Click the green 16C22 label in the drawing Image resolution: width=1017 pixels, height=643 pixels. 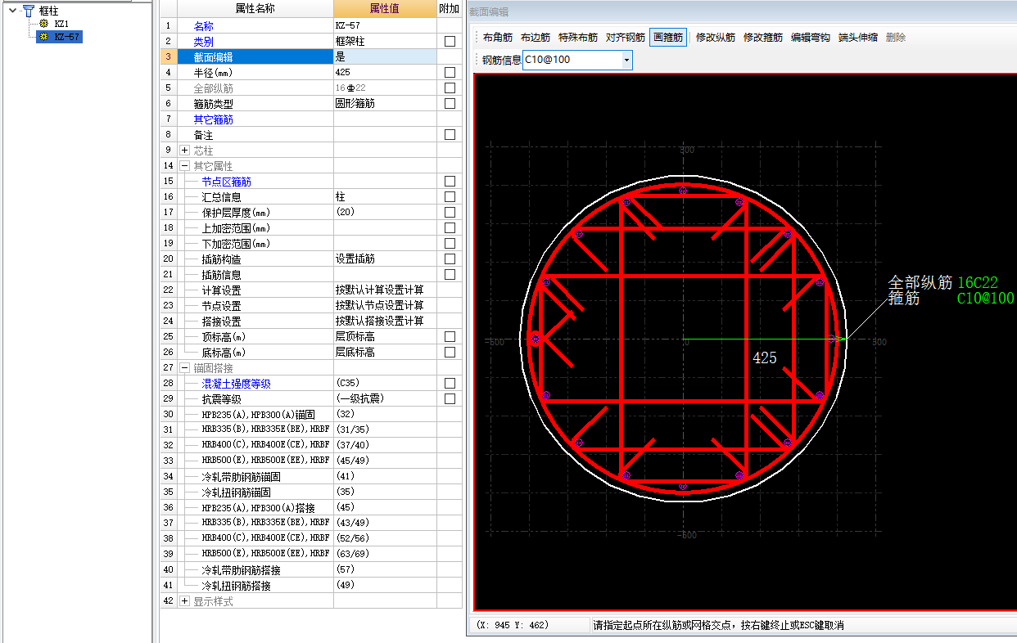pos(977,282)
